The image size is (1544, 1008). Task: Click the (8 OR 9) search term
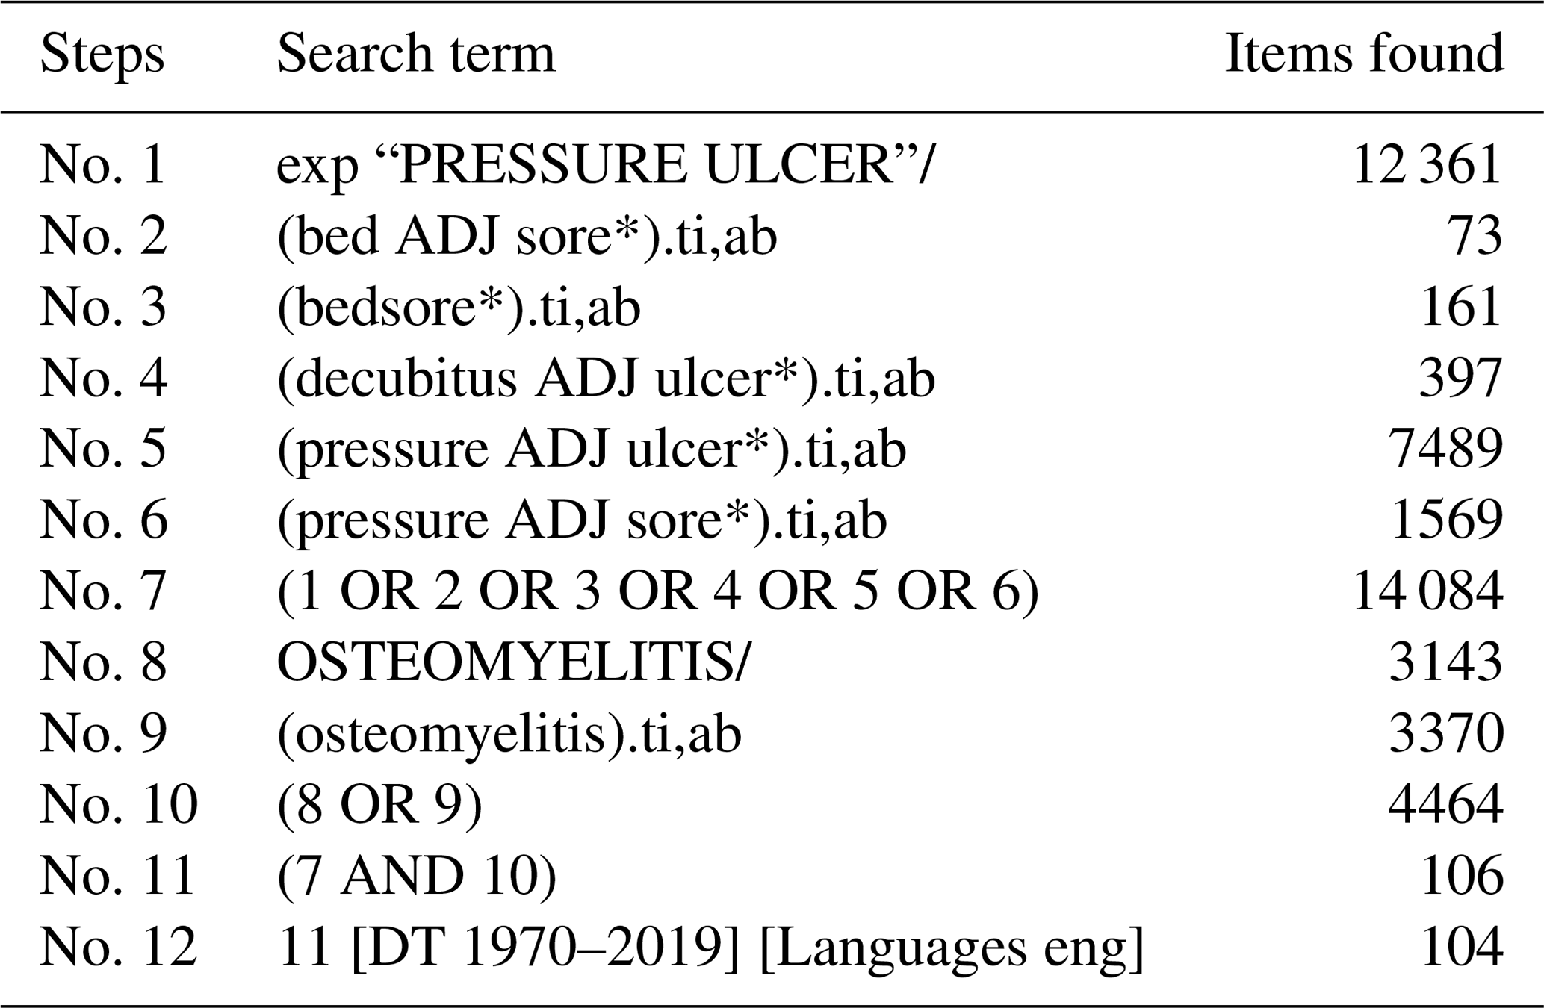tap(379, 805)
